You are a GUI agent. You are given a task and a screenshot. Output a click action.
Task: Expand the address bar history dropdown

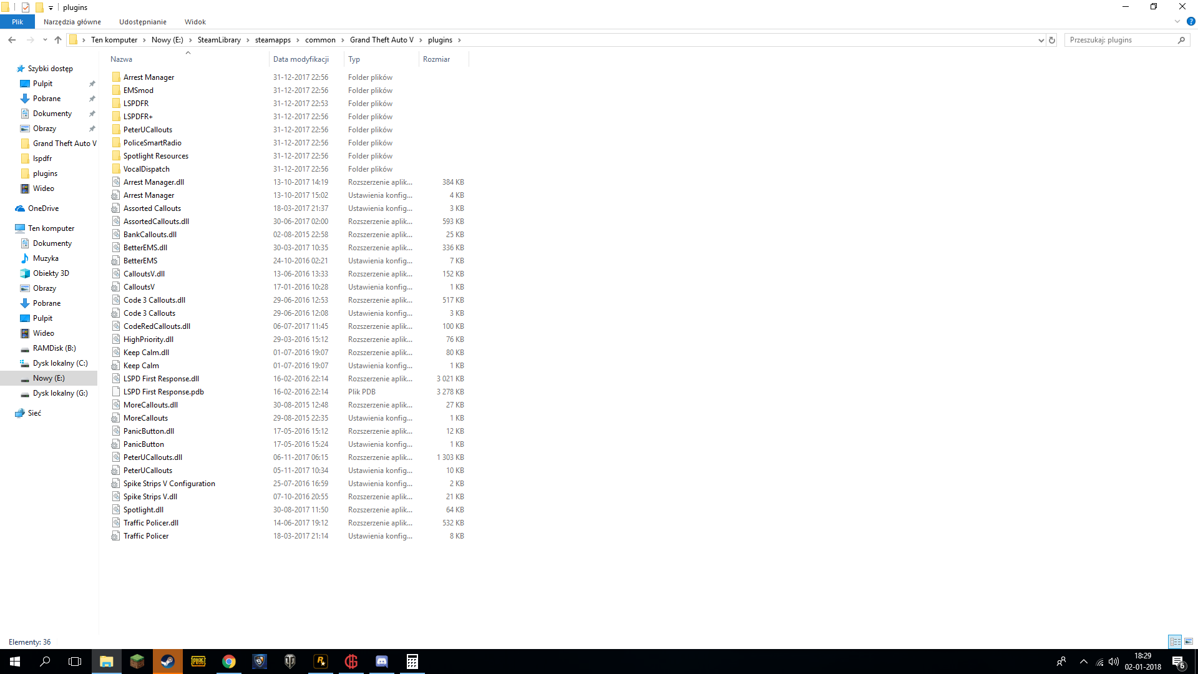click(1041, 40)
